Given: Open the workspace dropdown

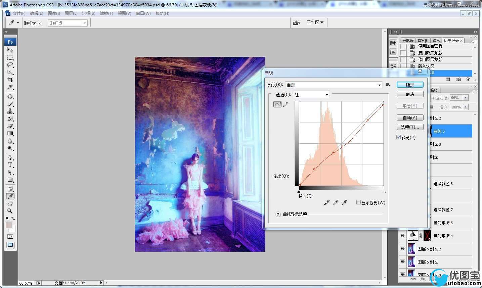Looking at the screenshot, I should 315,22.
